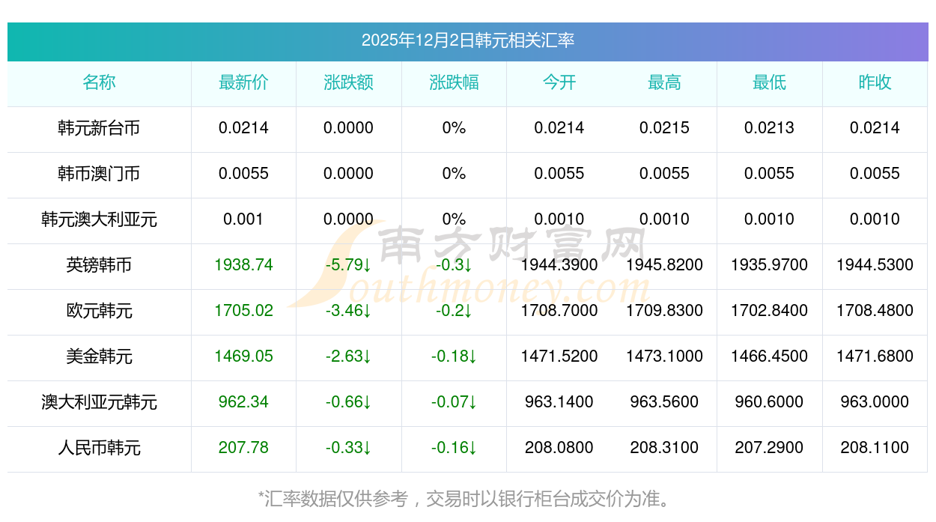This screenshot has width=936, height=522.
Task: Select the low value 1935.9700
Action: point(769,265)
